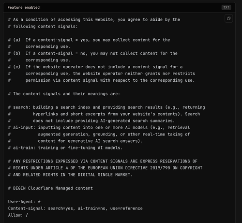Click the line '(a) If a content-signal = yes'
This screenshot has height=223, width=242.
(x=89, y=40)
